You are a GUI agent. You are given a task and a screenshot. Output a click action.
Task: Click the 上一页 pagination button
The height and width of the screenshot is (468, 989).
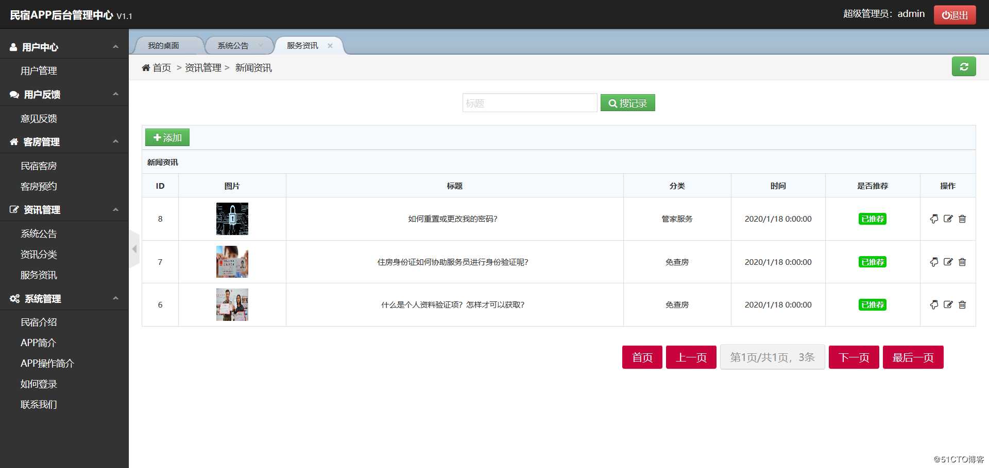(691, 357)
